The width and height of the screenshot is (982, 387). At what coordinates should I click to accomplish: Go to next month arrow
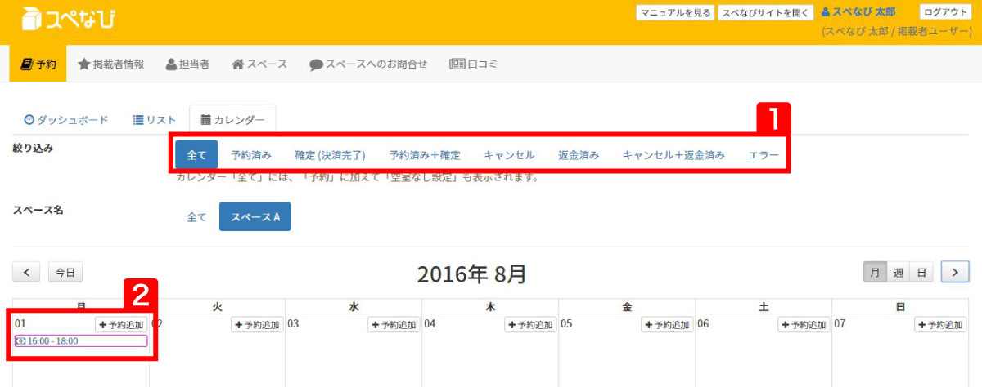coord(955,273)
